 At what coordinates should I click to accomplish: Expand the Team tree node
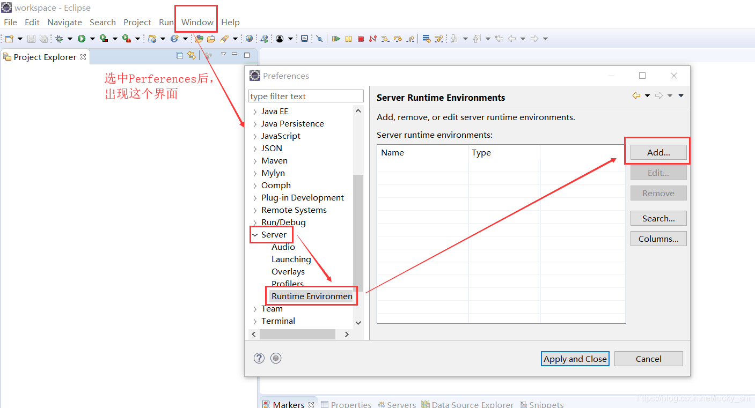pyautogui.click(x=255, y=309)
